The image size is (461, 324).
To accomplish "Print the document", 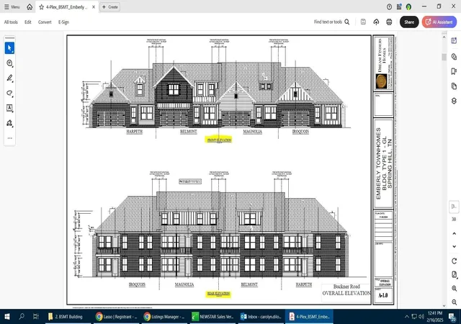I will [389, 22].
